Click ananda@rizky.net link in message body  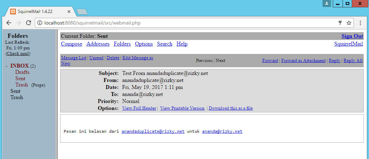(222, 131)
